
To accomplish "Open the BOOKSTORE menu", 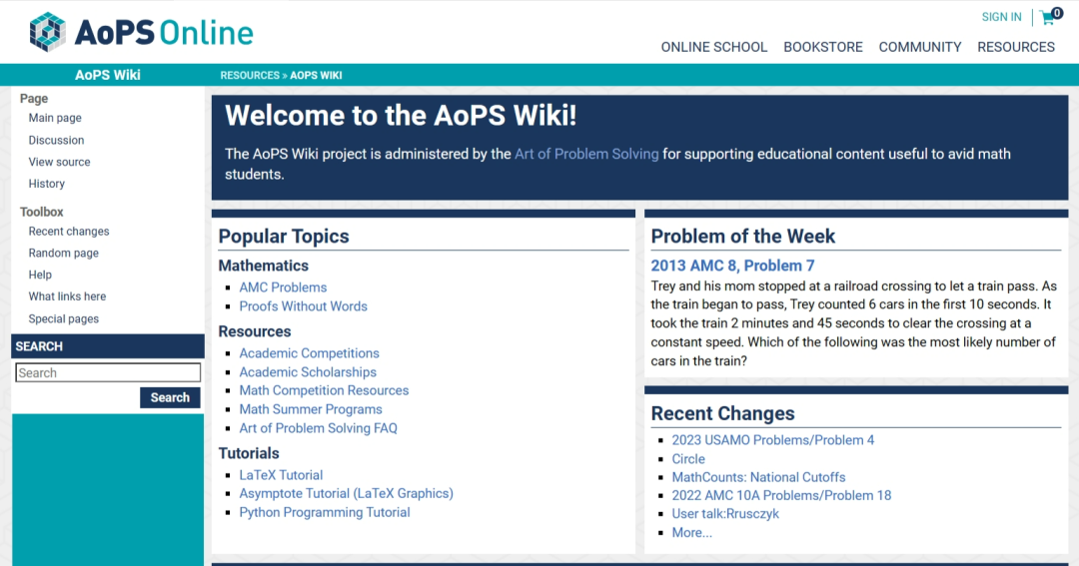I will pyautogui.click(x=823, y=48).
